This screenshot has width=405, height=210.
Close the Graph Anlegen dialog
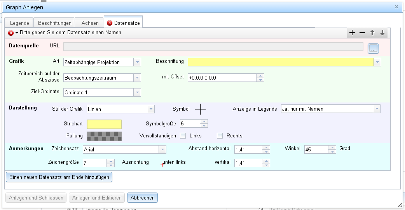point(396,7)
